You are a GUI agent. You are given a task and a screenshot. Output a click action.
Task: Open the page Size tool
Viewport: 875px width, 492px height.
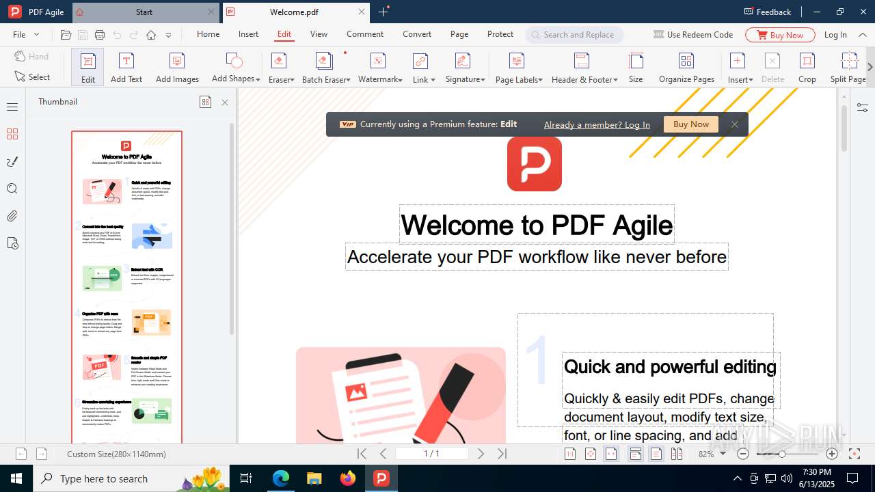636,67
